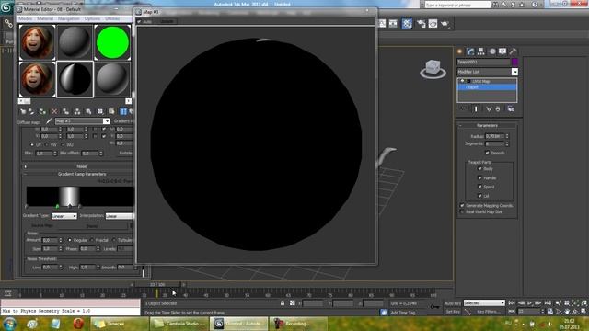Click the Noise Threshold Low spinner

[61, 268]
